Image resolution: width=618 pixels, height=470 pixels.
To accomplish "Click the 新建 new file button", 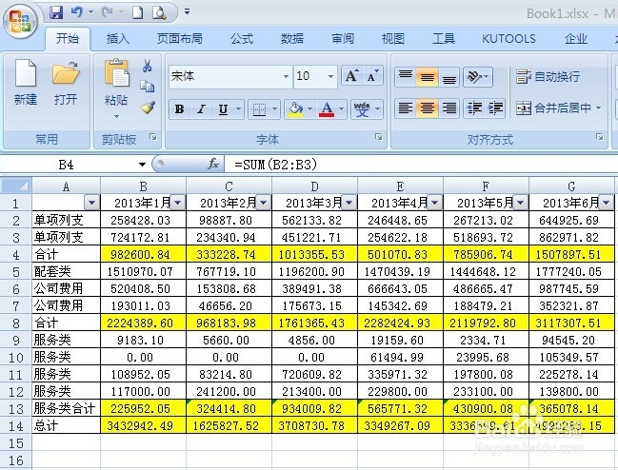I will coord(26,82).
